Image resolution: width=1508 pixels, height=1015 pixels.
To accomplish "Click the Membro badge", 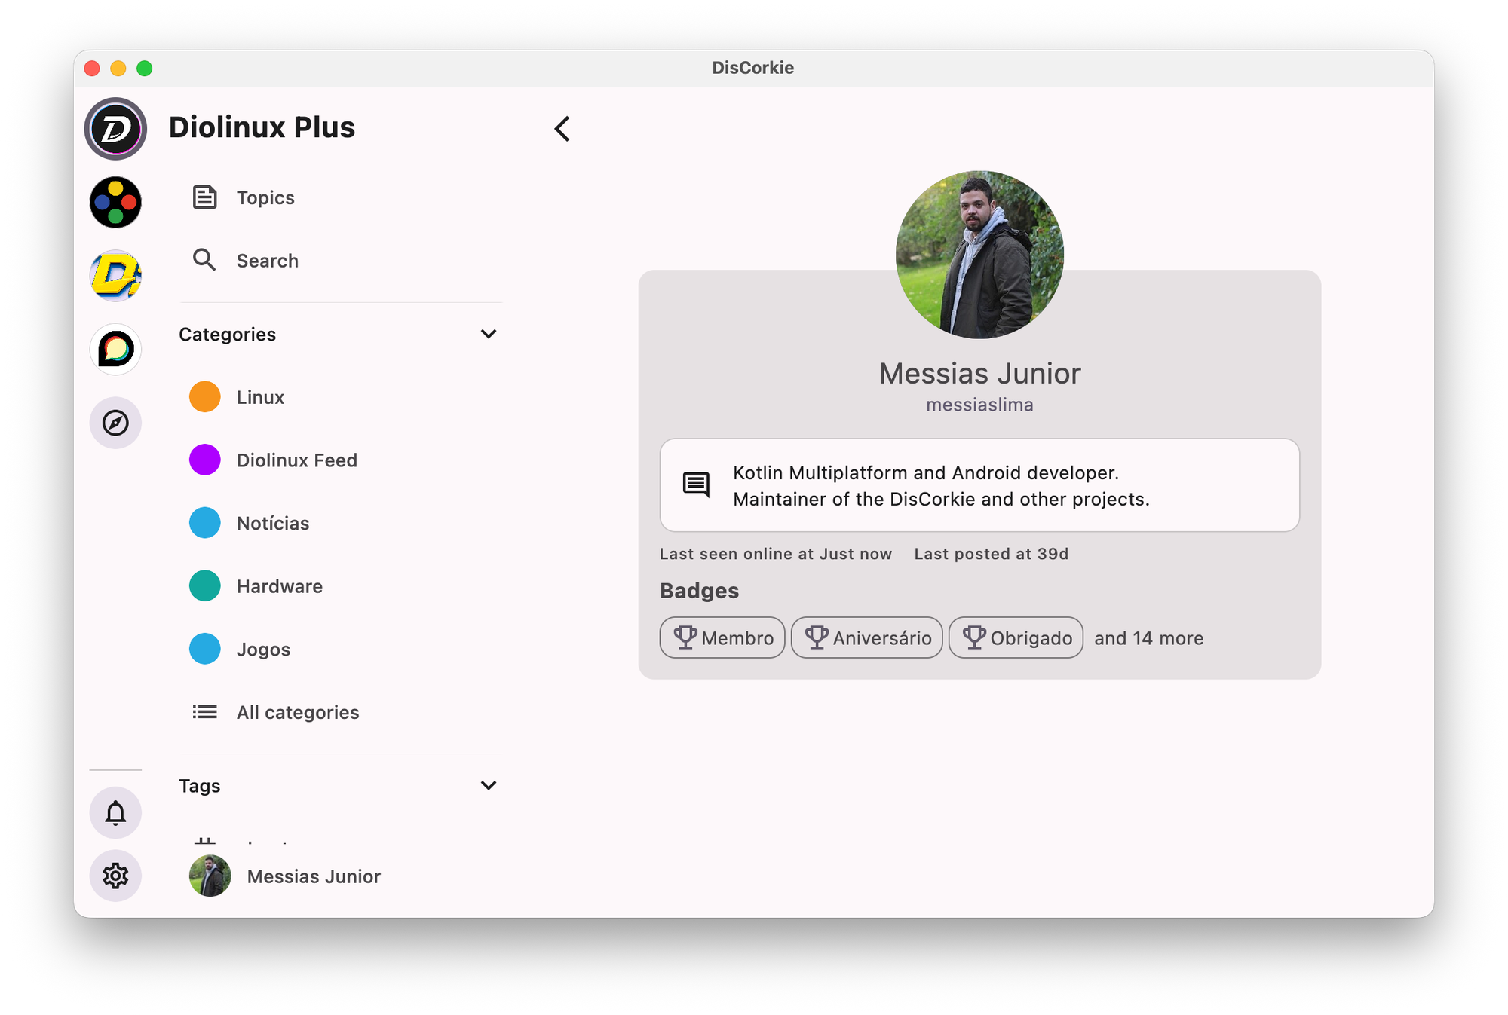I will 722,638.
